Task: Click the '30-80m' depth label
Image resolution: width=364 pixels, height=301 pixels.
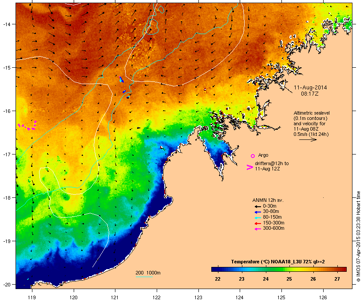Action: (x=271, y=212)
